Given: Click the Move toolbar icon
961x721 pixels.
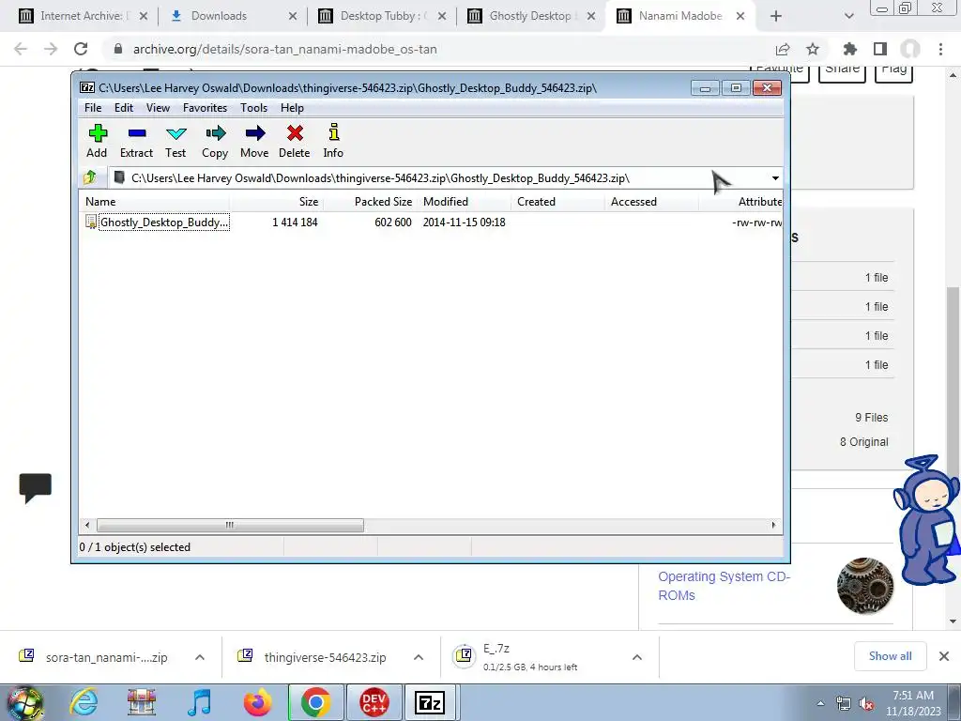Looking at the screenshot, I should pyautogui.click(x=254, y=141).
